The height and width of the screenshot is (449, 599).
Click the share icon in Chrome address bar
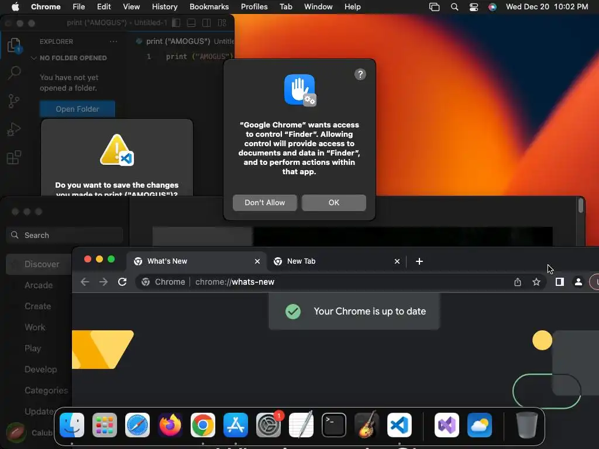point(518,282)
